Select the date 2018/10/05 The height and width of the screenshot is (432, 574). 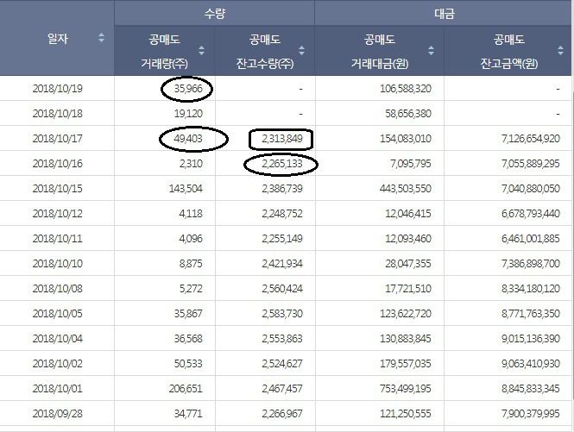58,314
